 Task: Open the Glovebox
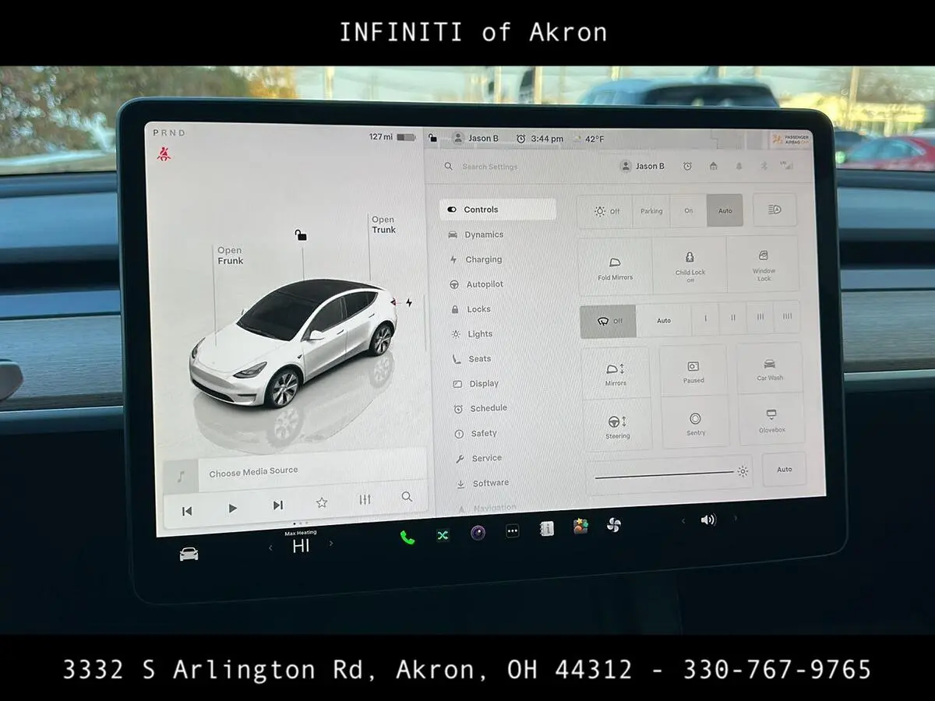pyautogui.click(x=771, y=420)
